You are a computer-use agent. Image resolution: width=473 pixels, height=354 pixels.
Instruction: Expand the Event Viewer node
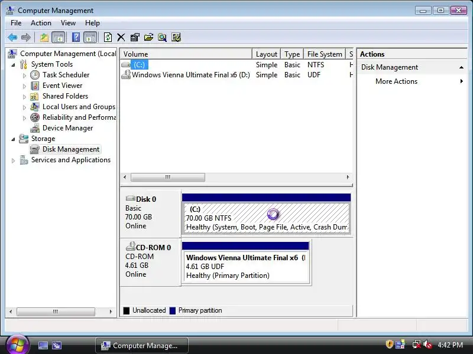pyautogui.click(x=24, y=86)
